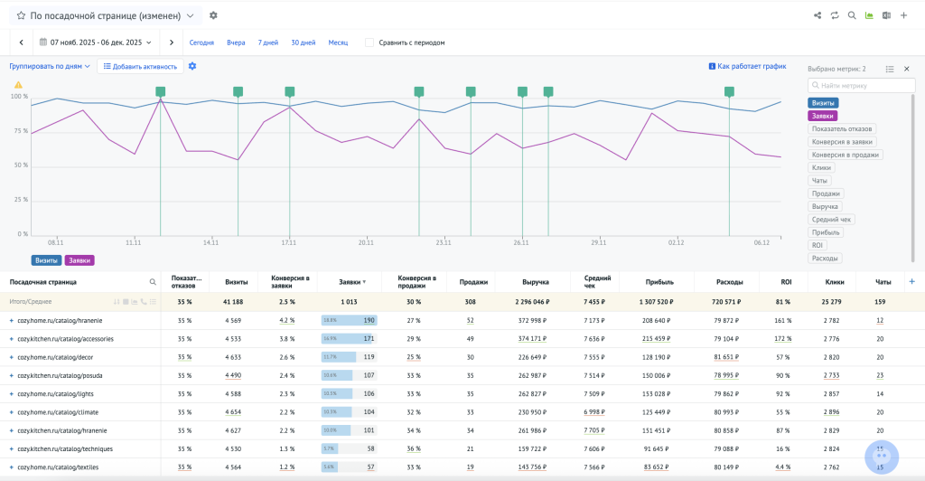
Task: Click the Добавить активность button
Action: coord(140,66)
